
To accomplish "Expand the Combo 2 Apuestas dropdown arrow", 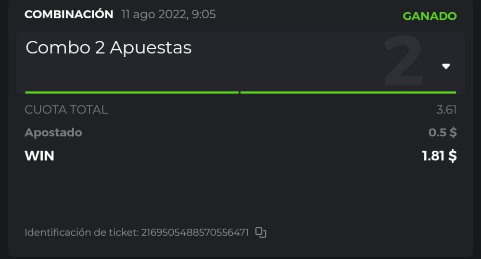I will click(446, 66).
